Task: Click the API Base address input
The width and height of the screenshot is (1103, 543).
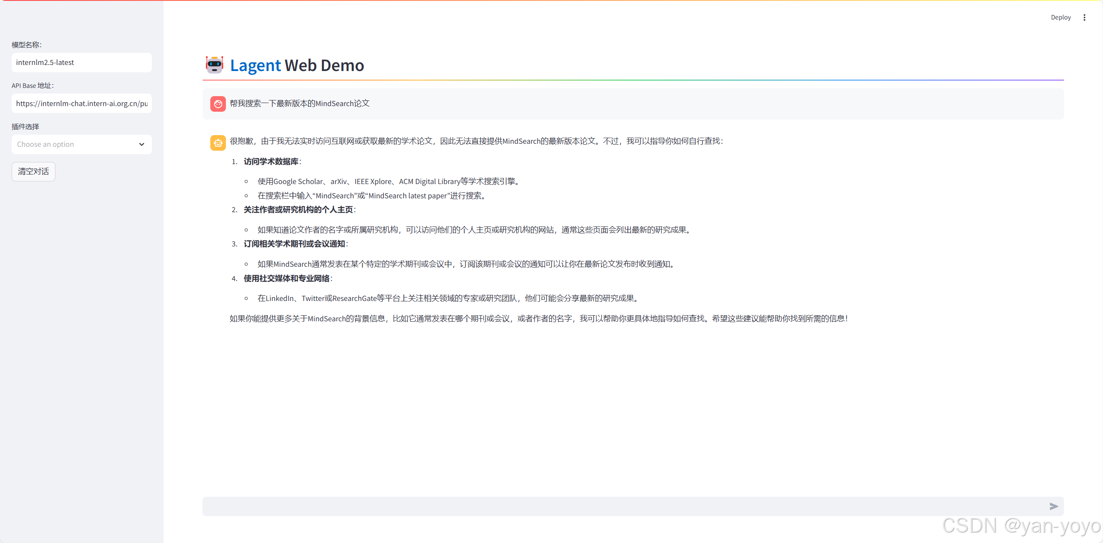Action: coord(81,103)
